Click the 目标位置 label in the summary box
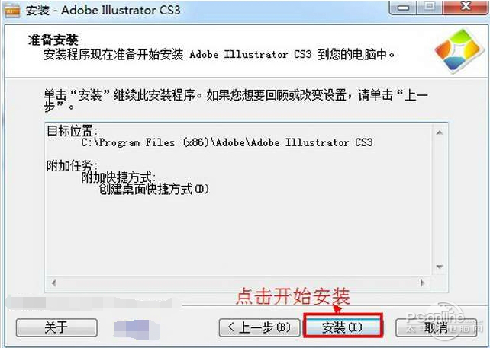This screenshot has width=490, height=348. coord(72,131)
